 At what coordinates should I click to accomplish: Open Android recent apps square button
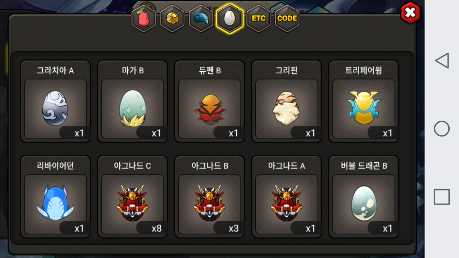(x=442, y=197)
